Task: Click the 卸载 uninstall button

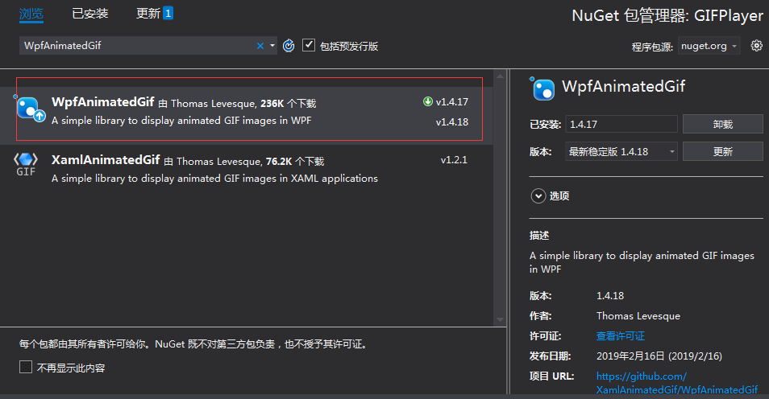Action: pyautogui.click(x=722, y=125)
